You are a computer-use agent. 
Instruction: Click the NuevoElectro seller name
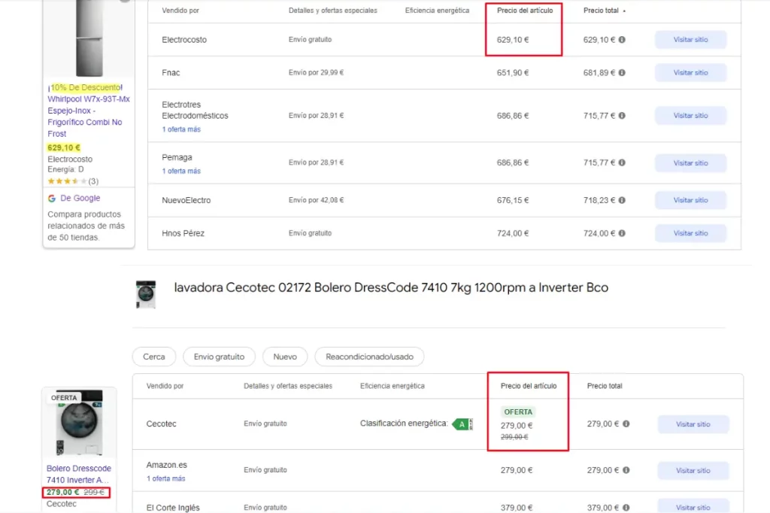point(186,201)
